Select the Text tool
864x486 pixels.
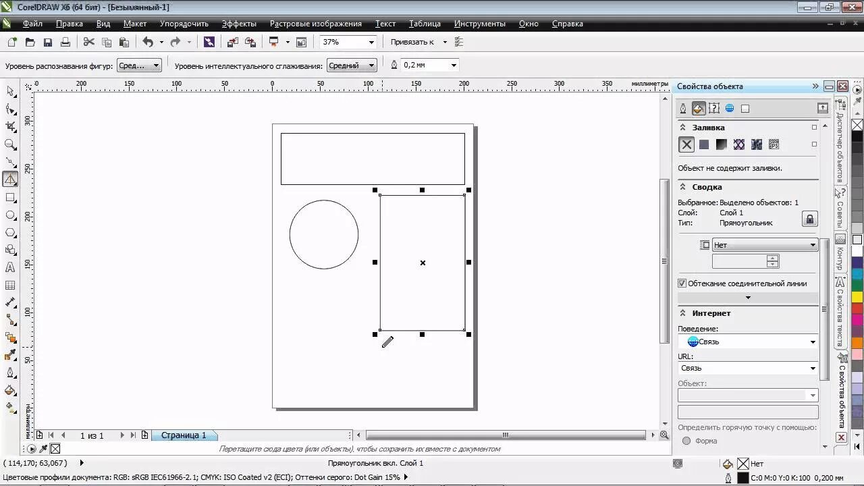[10, 267]
